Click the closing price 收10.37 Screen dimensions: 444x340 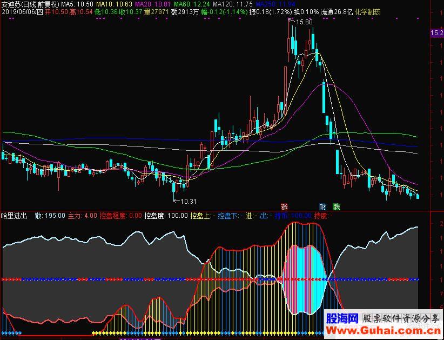131,12
